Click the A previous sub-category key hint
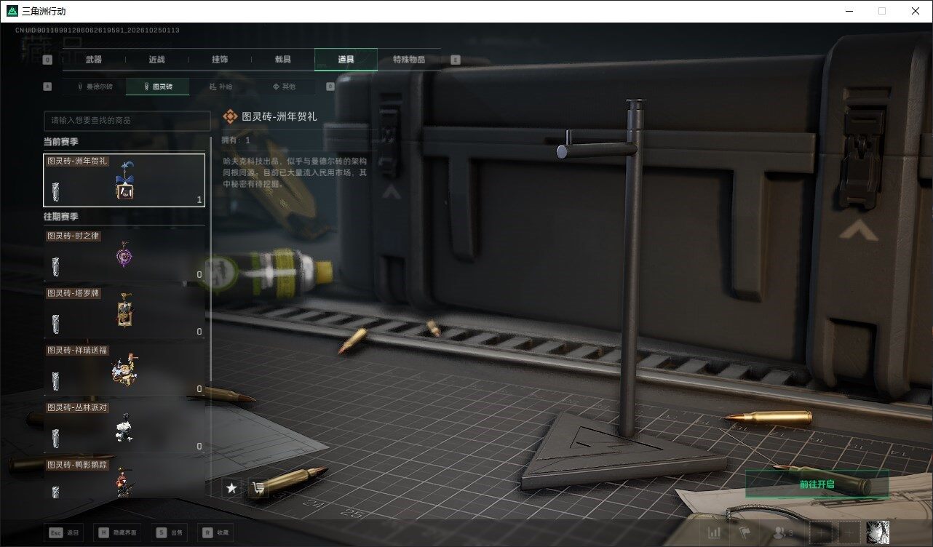 (x=47, y=87)
